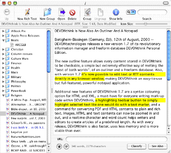Image resolution: width=171 pixels, height=153 pixels.
Task: Toggle the lock icon below document
Action: 59,146
